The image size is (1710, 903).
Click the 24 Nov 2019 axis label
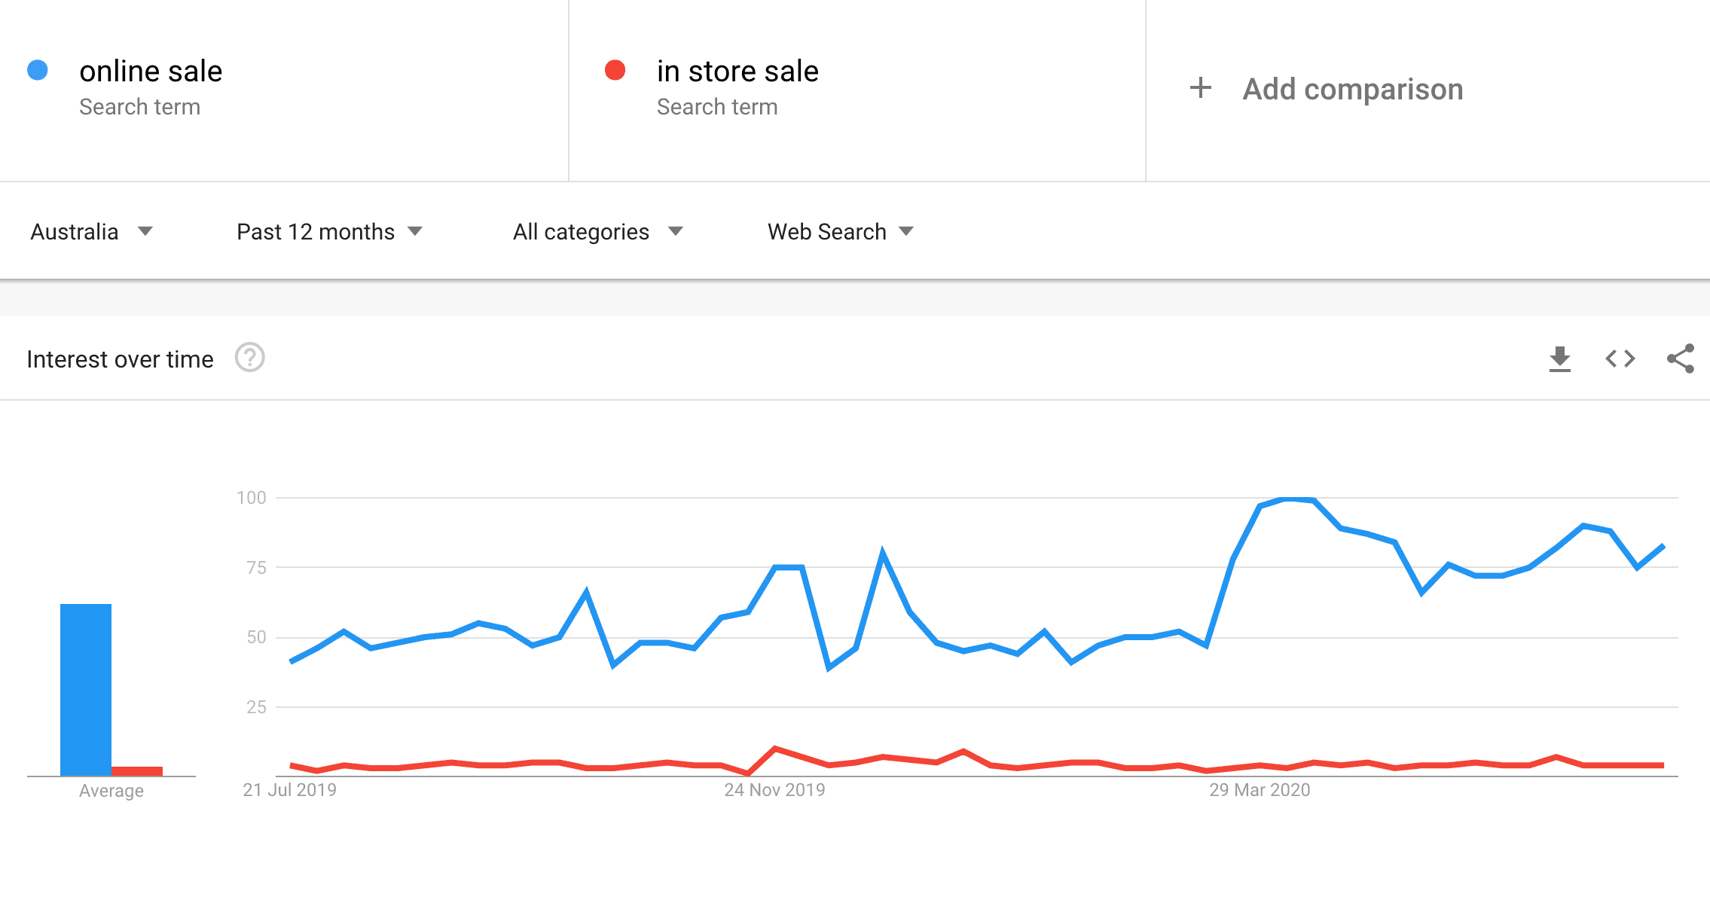tap(774, 790)
